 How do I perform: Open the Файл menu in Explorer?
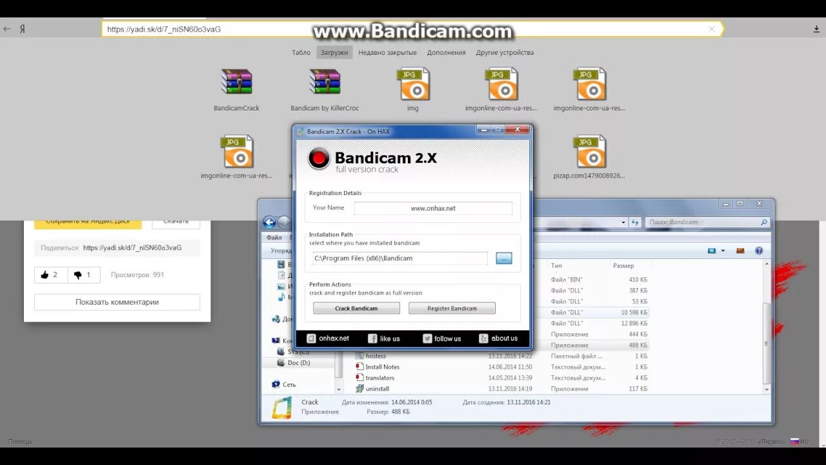(274, 238)
